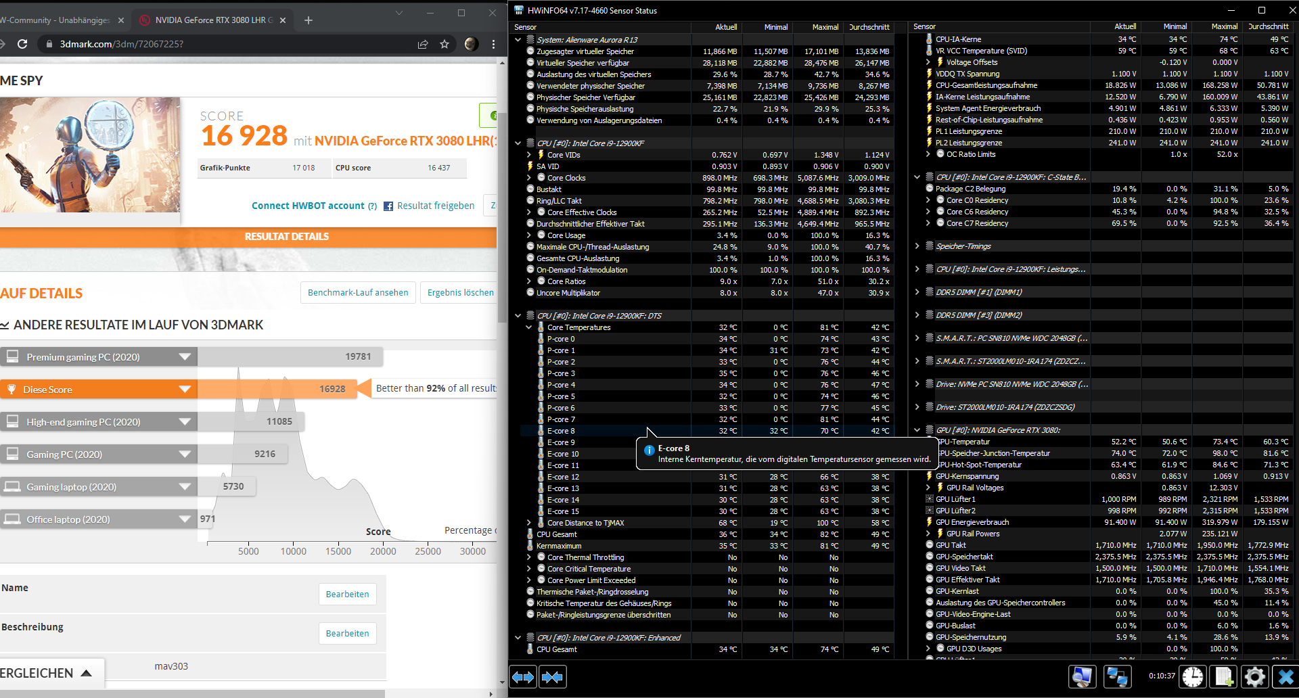Click the network monitors icon in HWiNFO
Viewport: 1299px width, 698px height.
(1116, 676)
